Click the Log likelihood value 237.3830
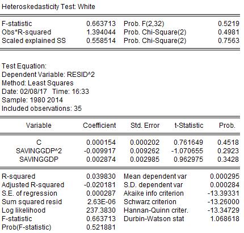The height and width of the screenshot is (233, 244). [101, 210]
